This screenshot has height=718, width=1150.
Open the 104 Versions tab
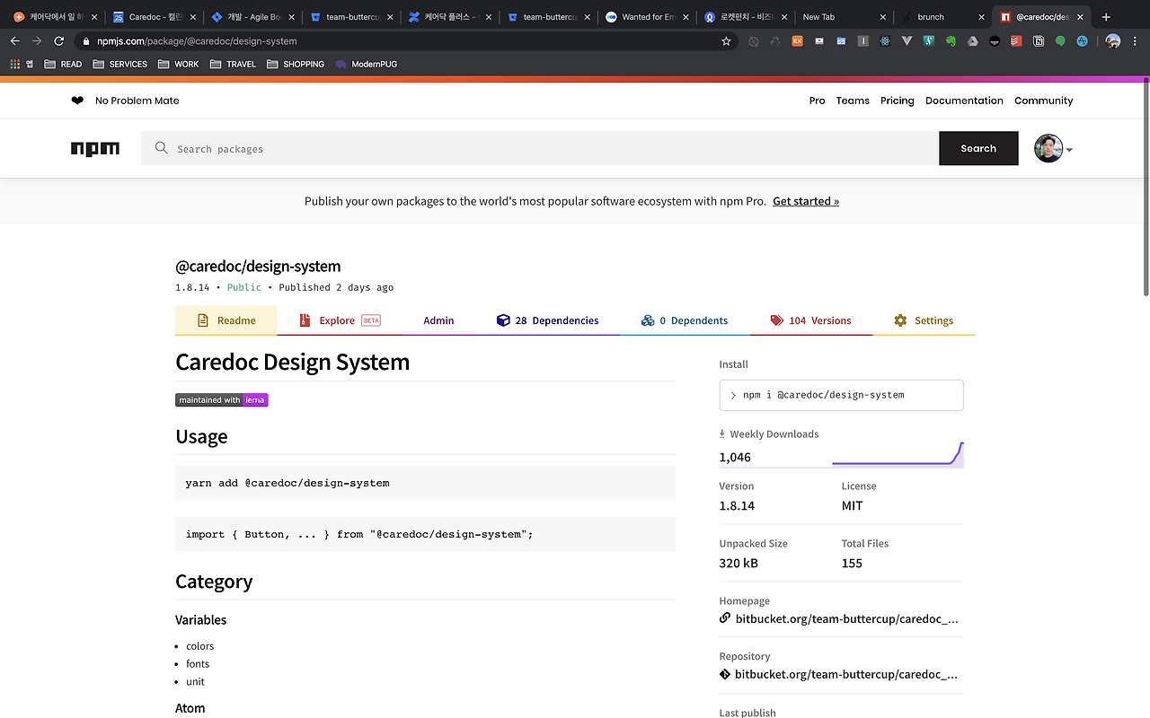point(810,320)
